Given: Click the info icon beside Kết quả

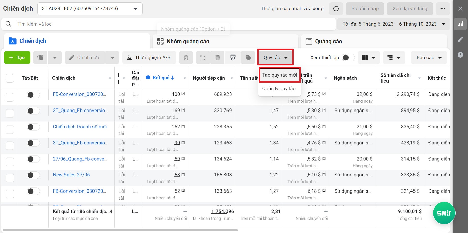Looking at the screenshot, I should (148, 78).
